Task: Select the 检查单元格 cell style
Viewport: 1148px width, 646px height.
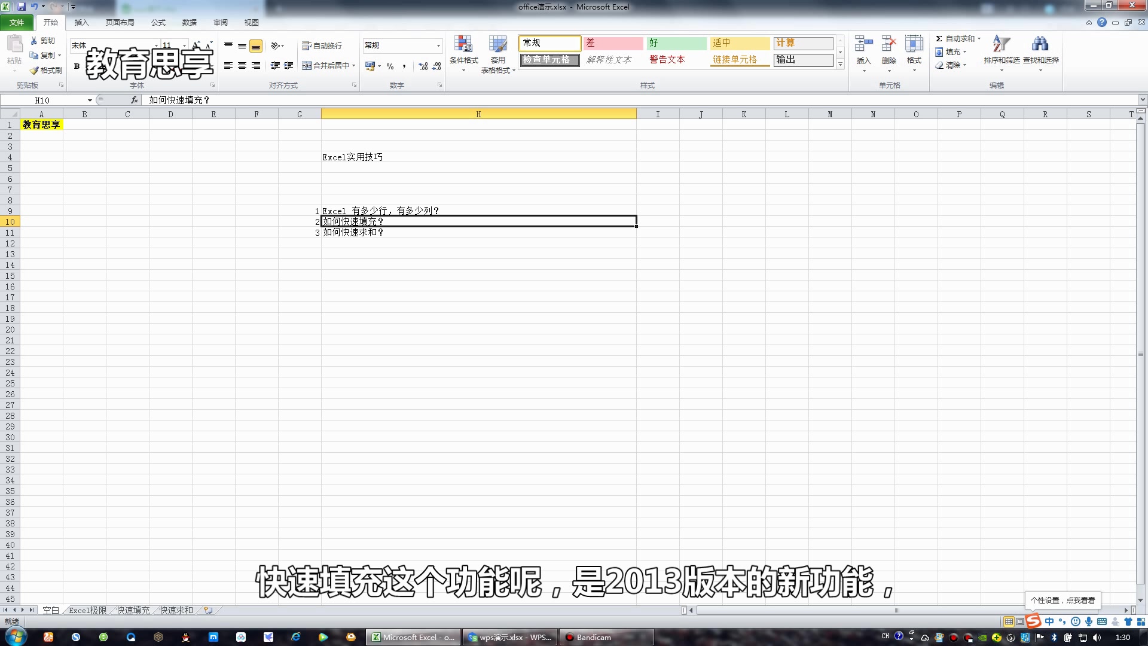Action: click(549, 60)
